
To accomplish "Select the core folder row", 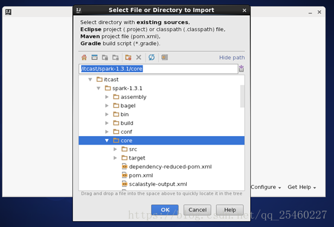I will coord(161,140).
